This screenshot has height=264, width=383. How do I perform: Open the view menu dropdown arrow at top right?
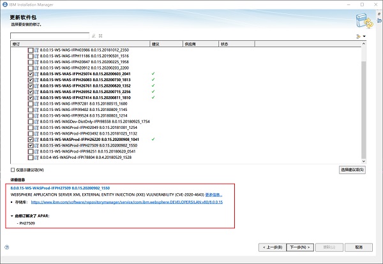tap(364, 36)
